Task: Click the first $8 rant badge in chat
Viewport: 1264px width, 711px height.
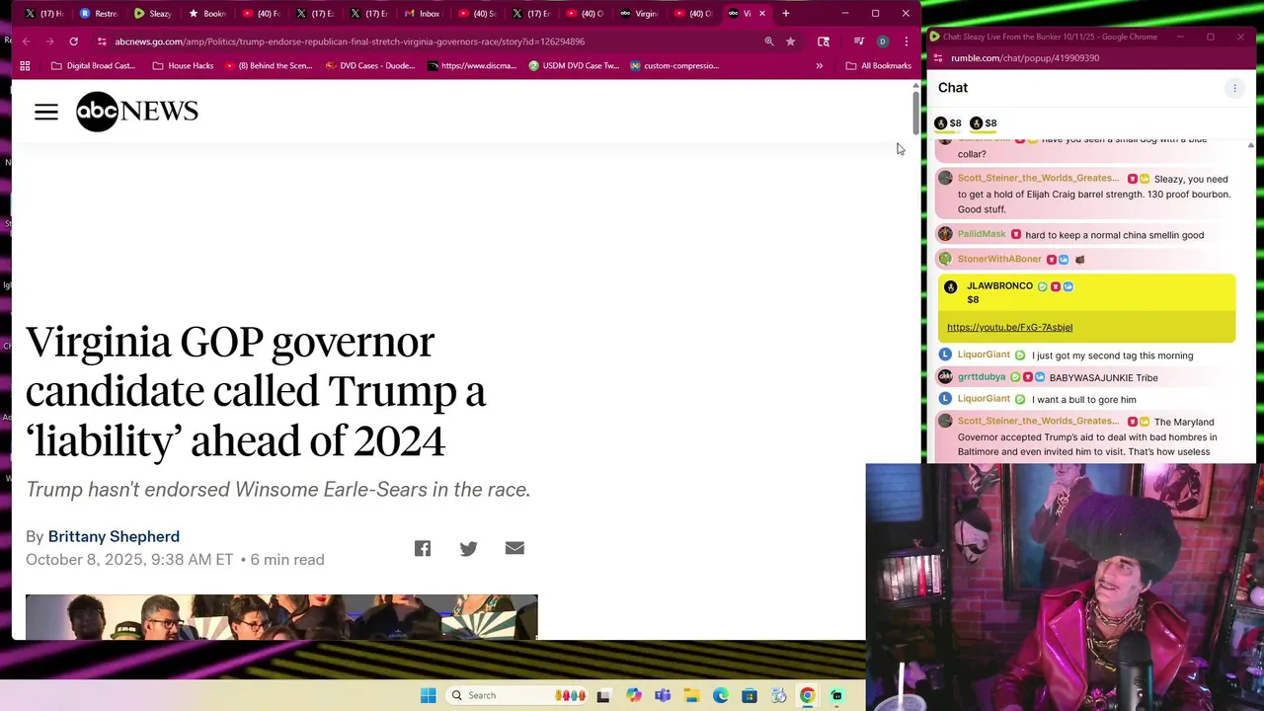Action: 948,123
